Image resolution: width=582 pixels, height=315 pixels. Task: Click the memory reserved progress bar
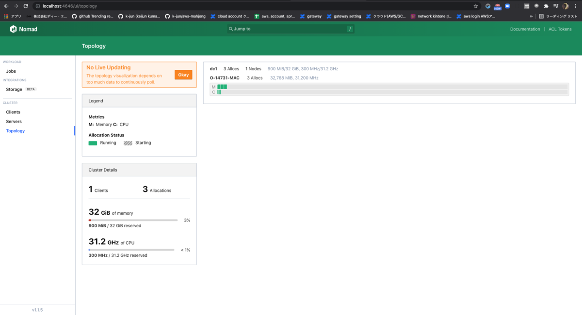click(x=133, y=220)
